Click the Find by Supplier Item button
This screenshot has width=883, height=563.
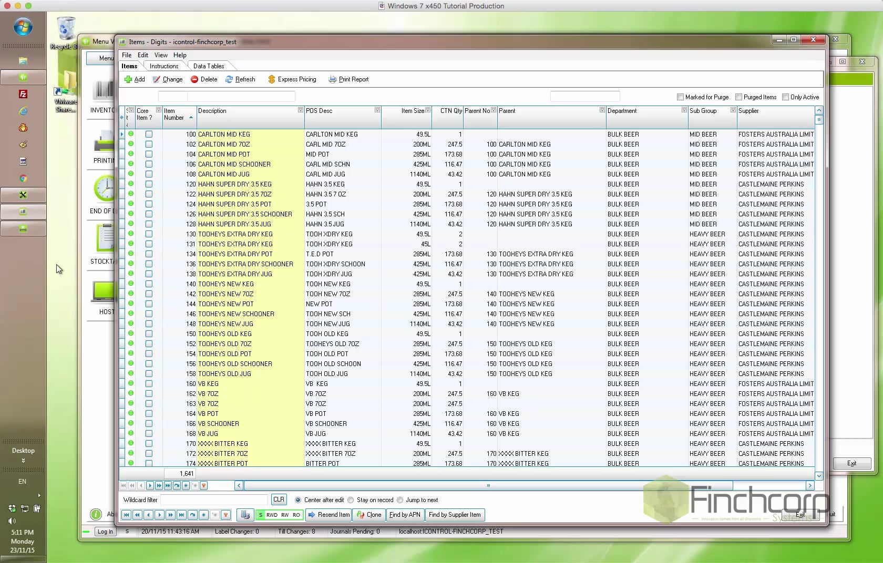(455, 515)
